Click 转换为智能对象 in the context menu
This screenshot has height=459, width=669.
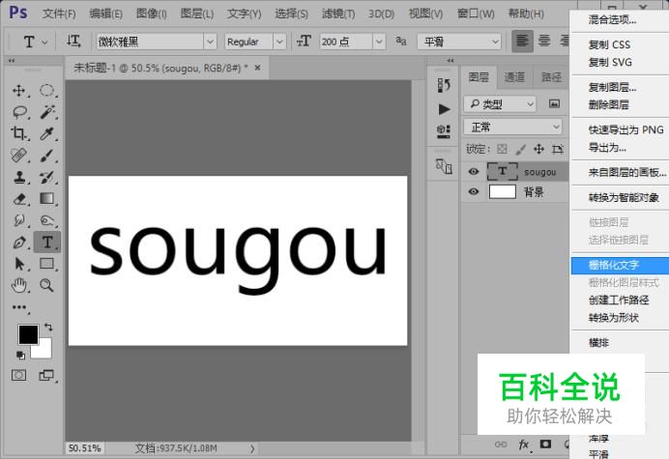click(x=625, y=197)
